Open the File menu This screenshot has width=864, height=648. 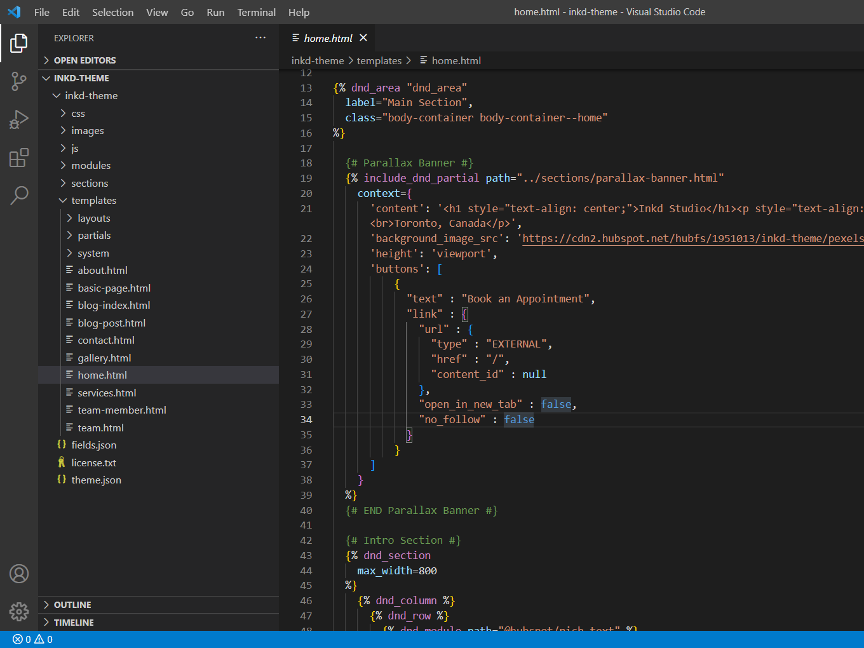[42, 12]
